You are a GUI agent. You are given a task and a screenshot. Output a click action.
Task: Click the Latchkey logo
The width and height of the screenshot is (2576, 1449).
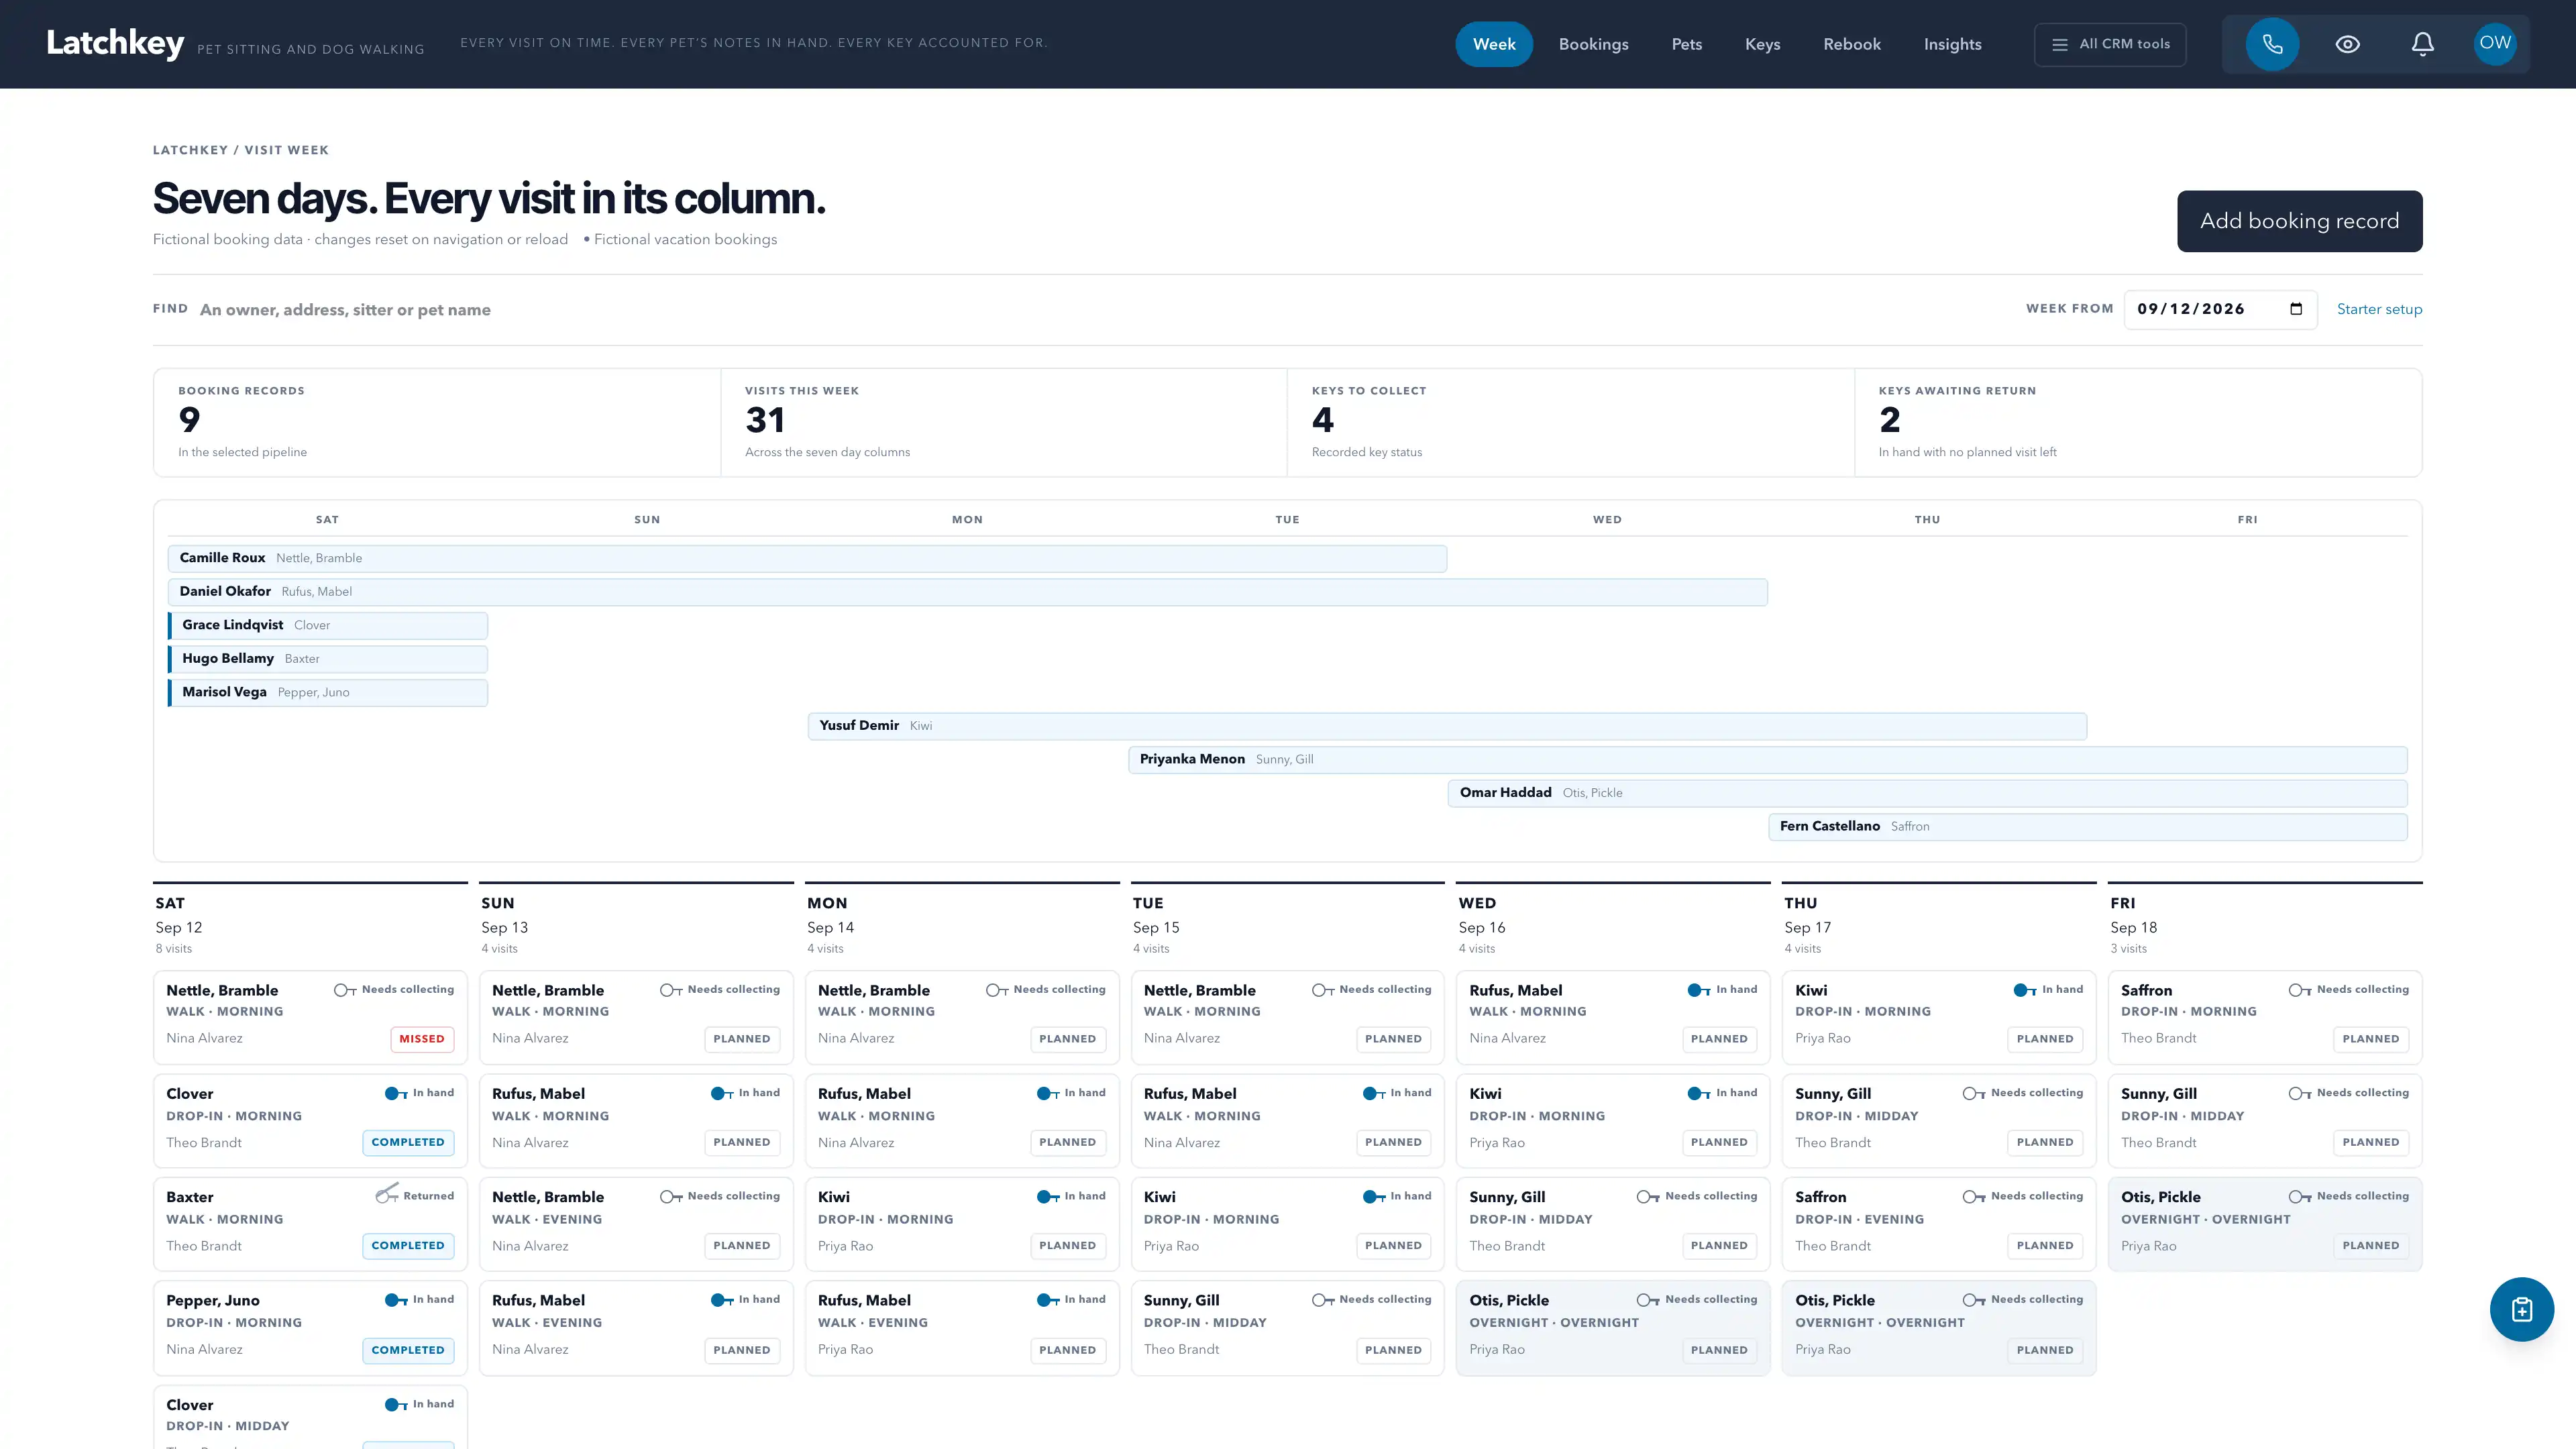click(115, 43)
